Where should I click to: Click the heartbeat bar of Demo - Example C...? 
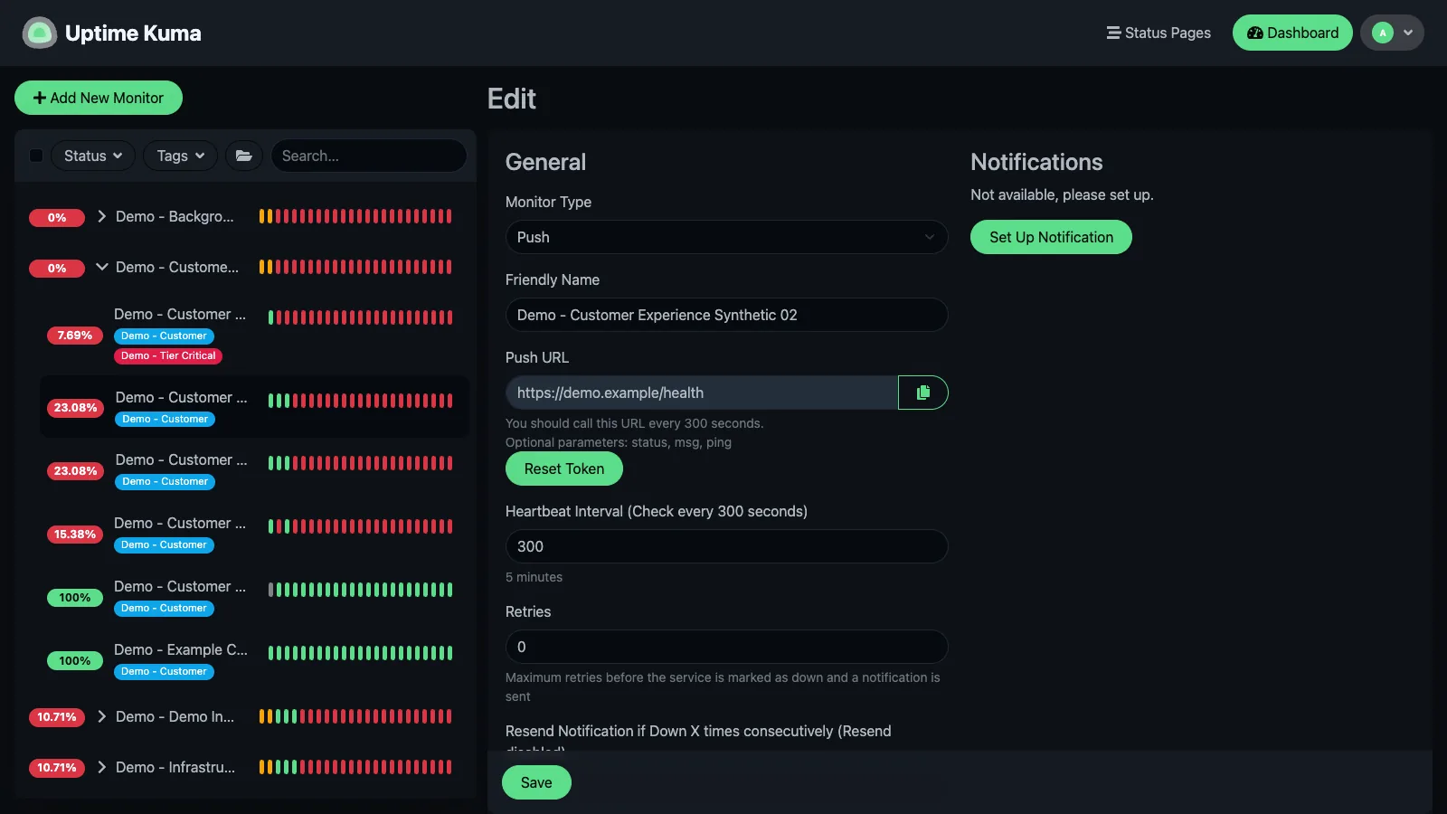(361, 653)
